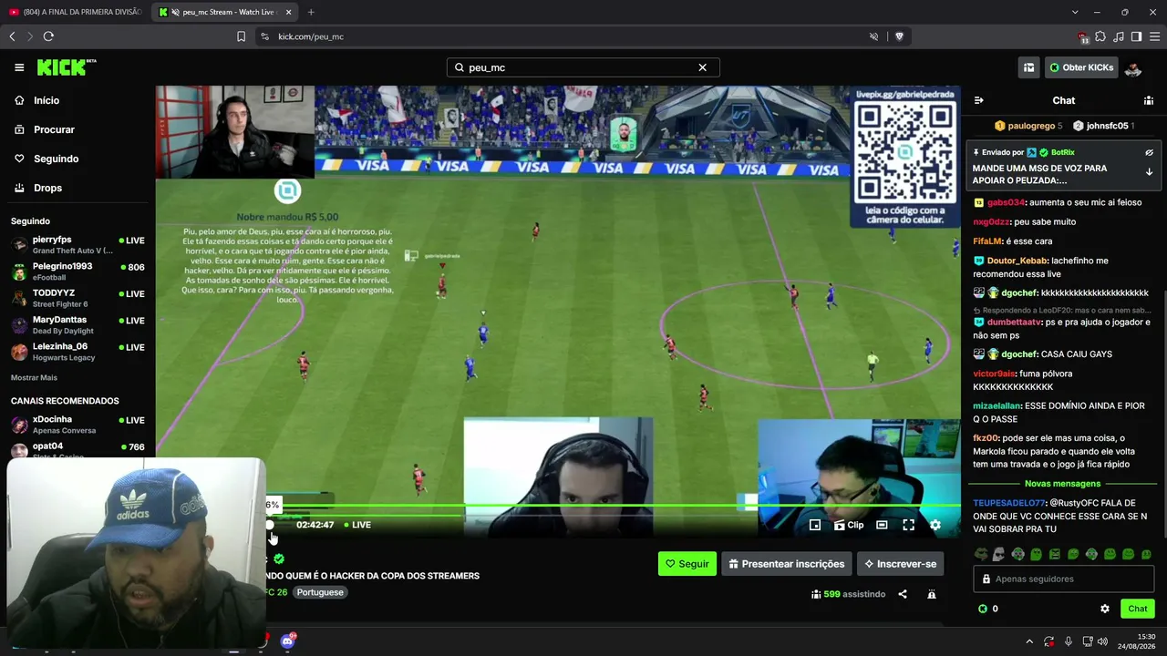Open the TODDYYZ channel
The height and width of the screenshot is (656, 1167).
click(77, 299)
